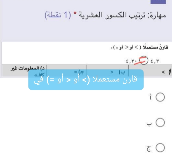
Task: Click the red required asterisk
Action: pos(75,14)
